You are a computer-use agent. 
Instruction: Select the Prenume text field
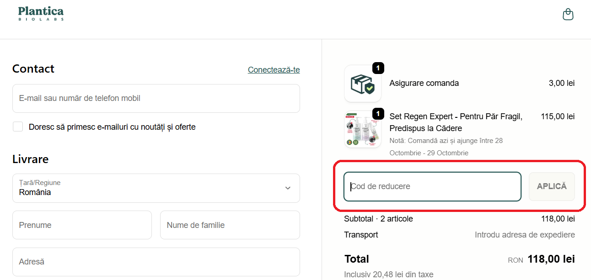click(82, 225)
